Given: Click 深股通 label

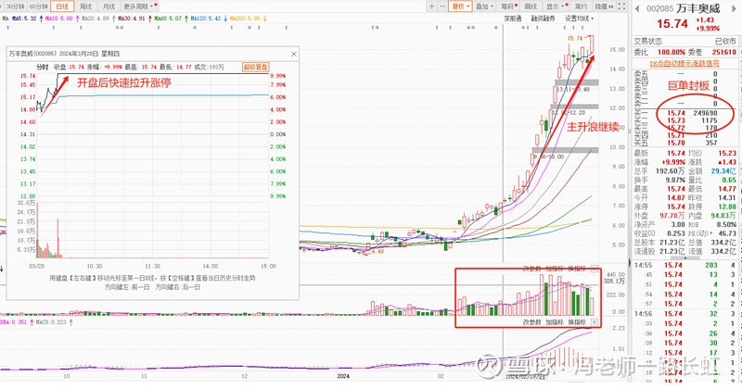Looking at the screenshot, I should coord(513,19).
